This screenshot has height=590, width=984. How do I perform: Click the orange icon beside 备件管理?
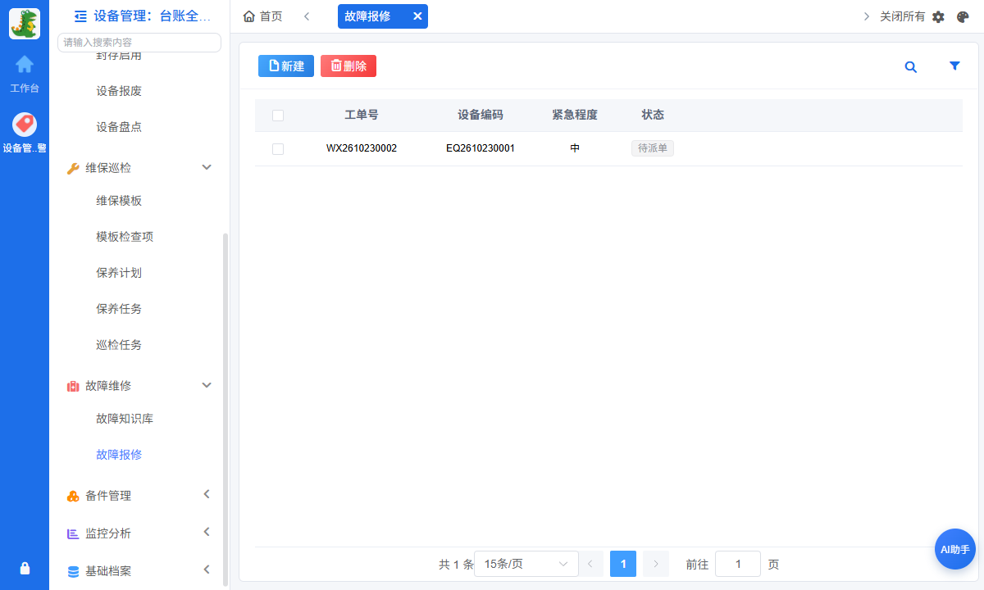[73, 496]
